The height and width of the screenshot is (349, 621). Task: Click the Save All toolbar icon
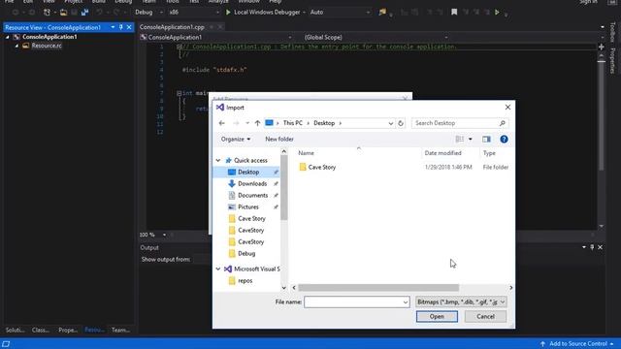click(84, 13)
